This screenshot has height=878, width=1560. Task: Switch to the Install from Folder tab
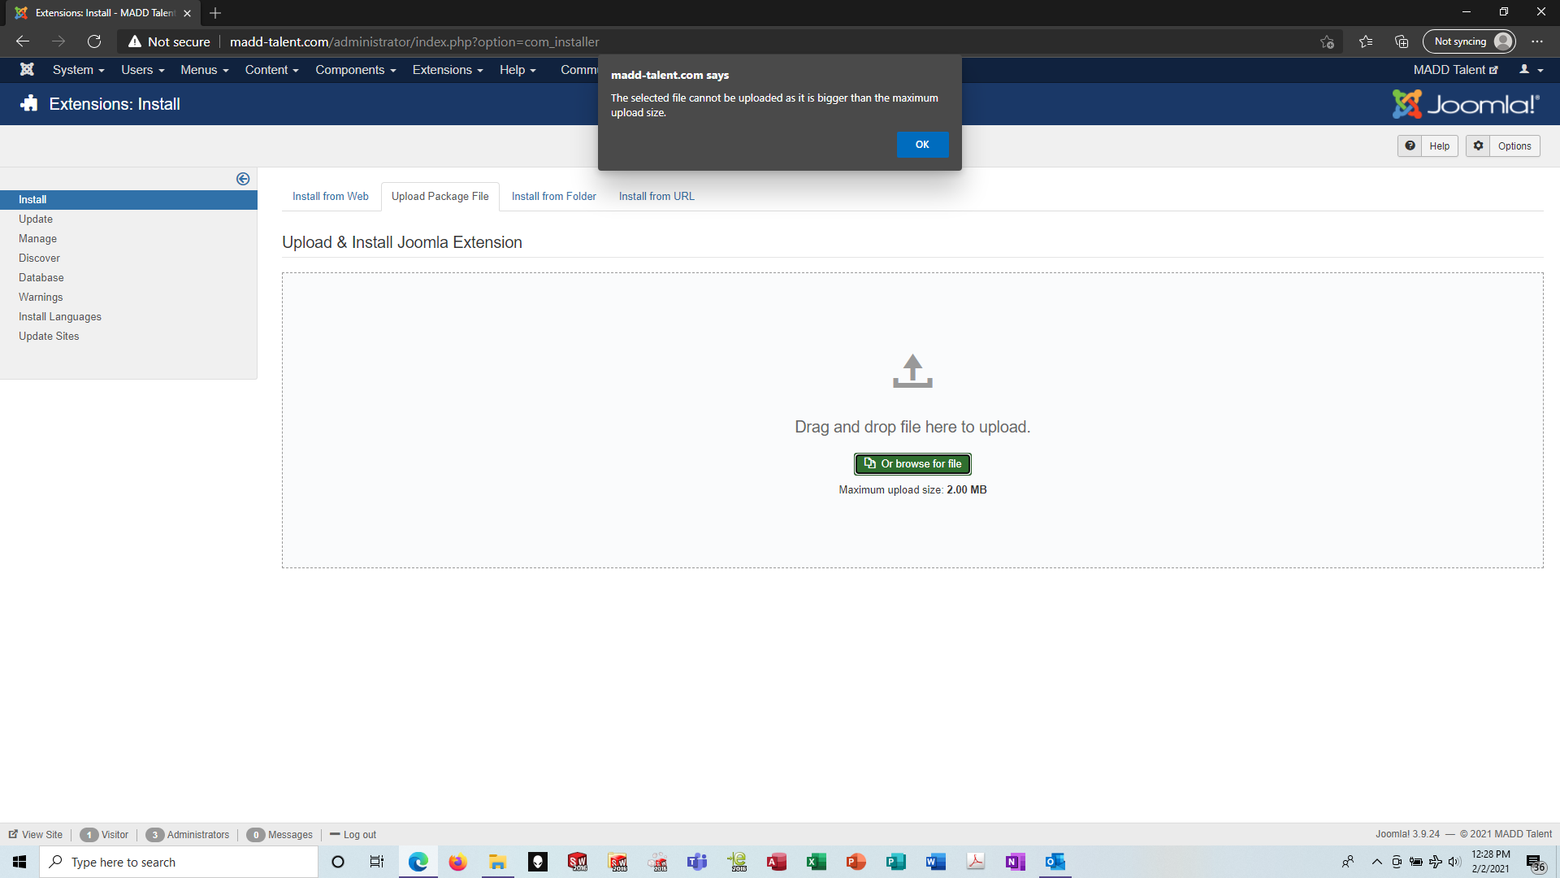coord(553,196)
